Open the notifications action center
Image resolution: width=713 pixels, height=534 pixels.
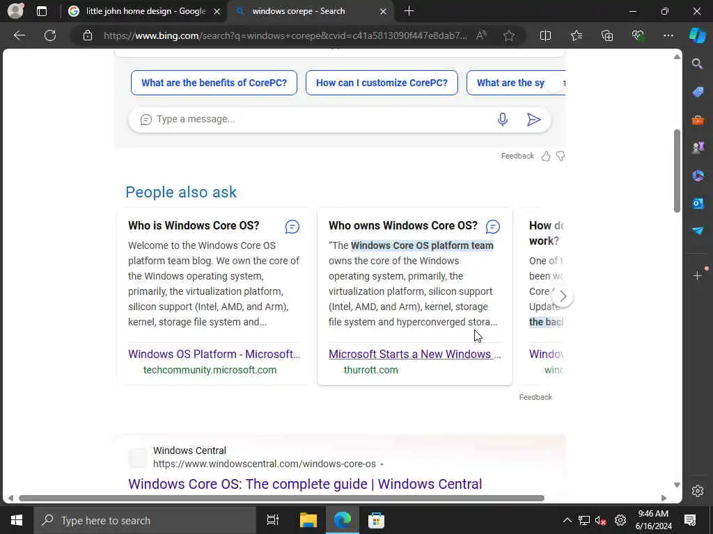pyautogui.click(x=690, y=520)
